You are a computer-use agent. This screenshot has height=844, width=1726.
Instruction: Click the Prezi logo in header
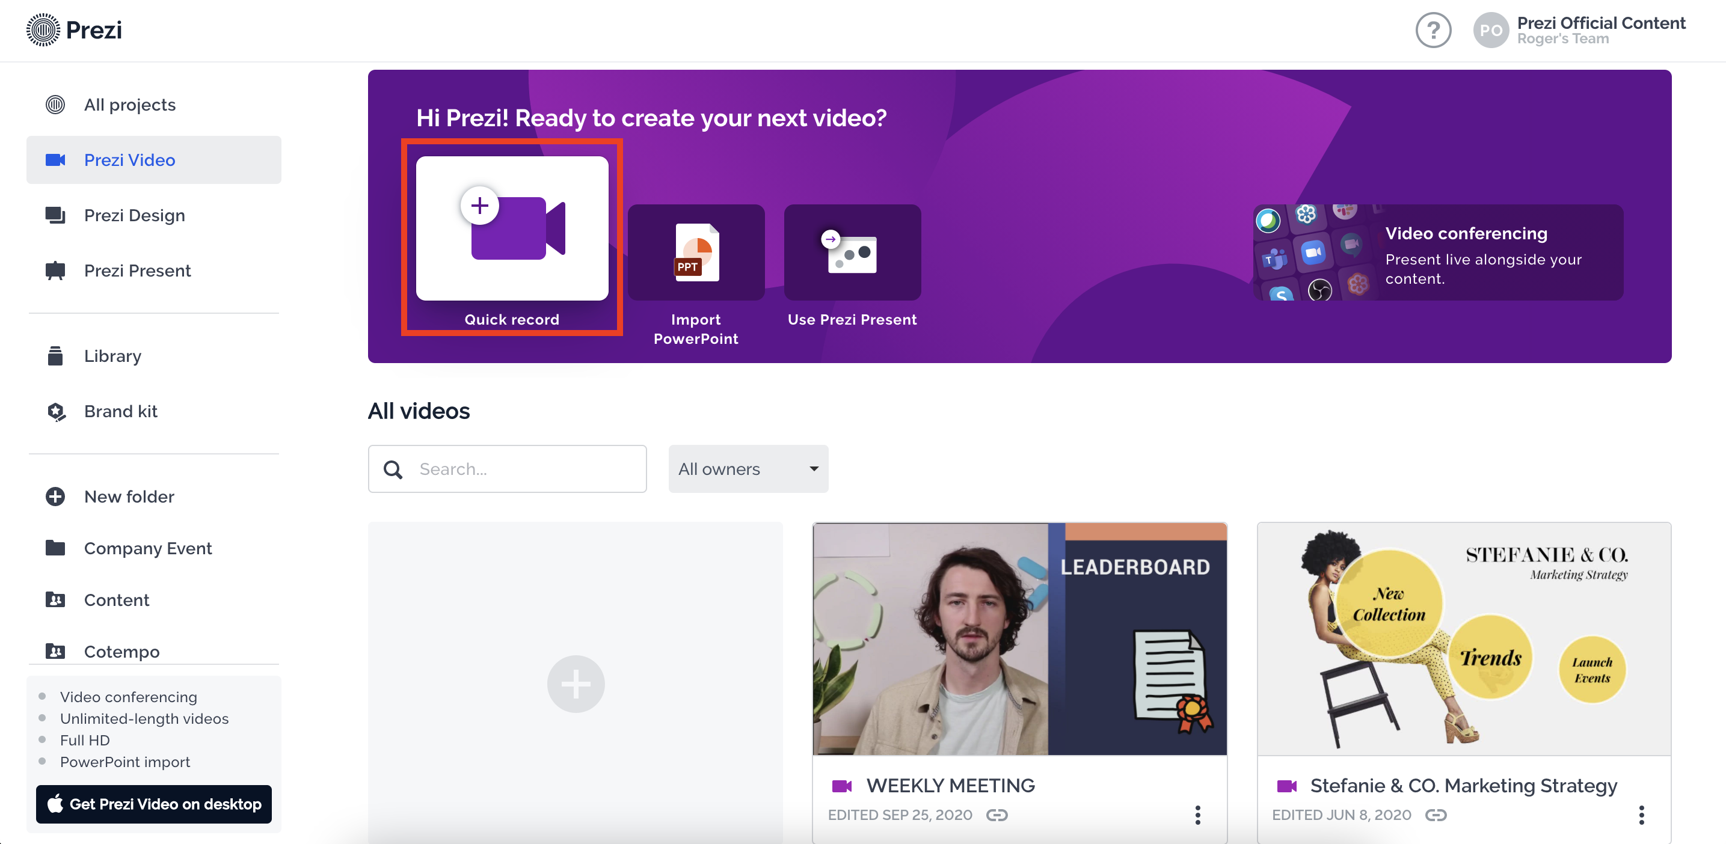point(75,30)
